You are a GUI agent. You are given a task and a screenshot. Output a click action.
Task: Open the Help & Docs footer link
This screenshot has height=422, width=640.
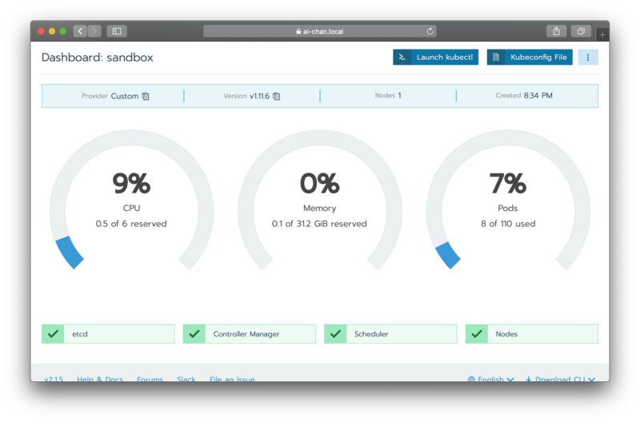pyautogui.click(x=100, y=380)
